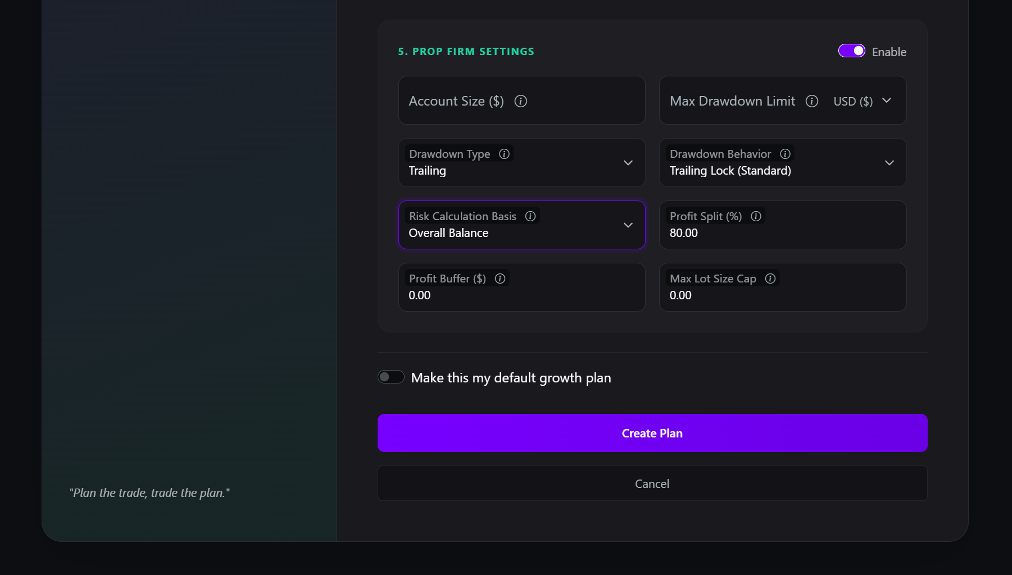This screenshot has height=575, width=1012.
Task: Disable the Prop Firm Settings toggle
Action: (x=851, y=51)
